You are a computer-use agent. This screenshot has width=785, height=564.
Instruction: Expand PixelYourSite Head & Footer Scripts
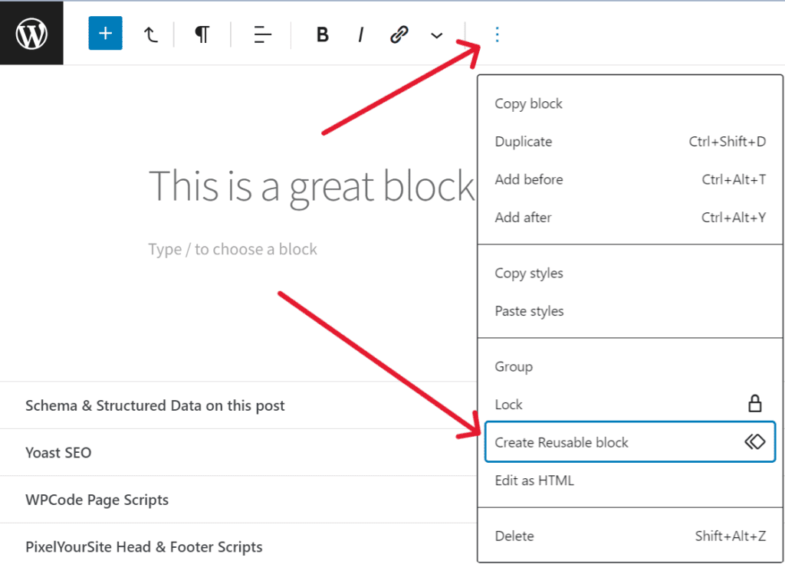point(143,546)
